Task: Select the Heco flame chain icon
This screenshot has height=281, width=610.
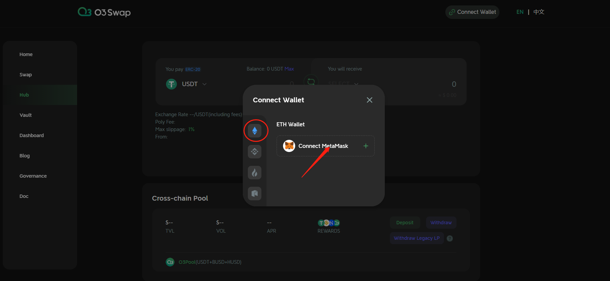Action: pos(255,173)
